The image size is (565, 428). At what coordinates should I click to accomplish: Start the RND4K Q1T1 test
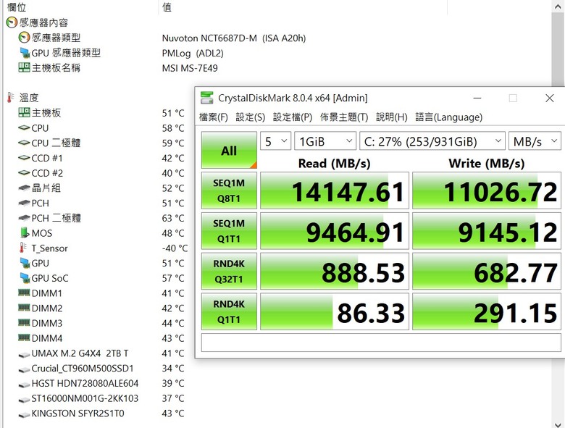point(229,311)
